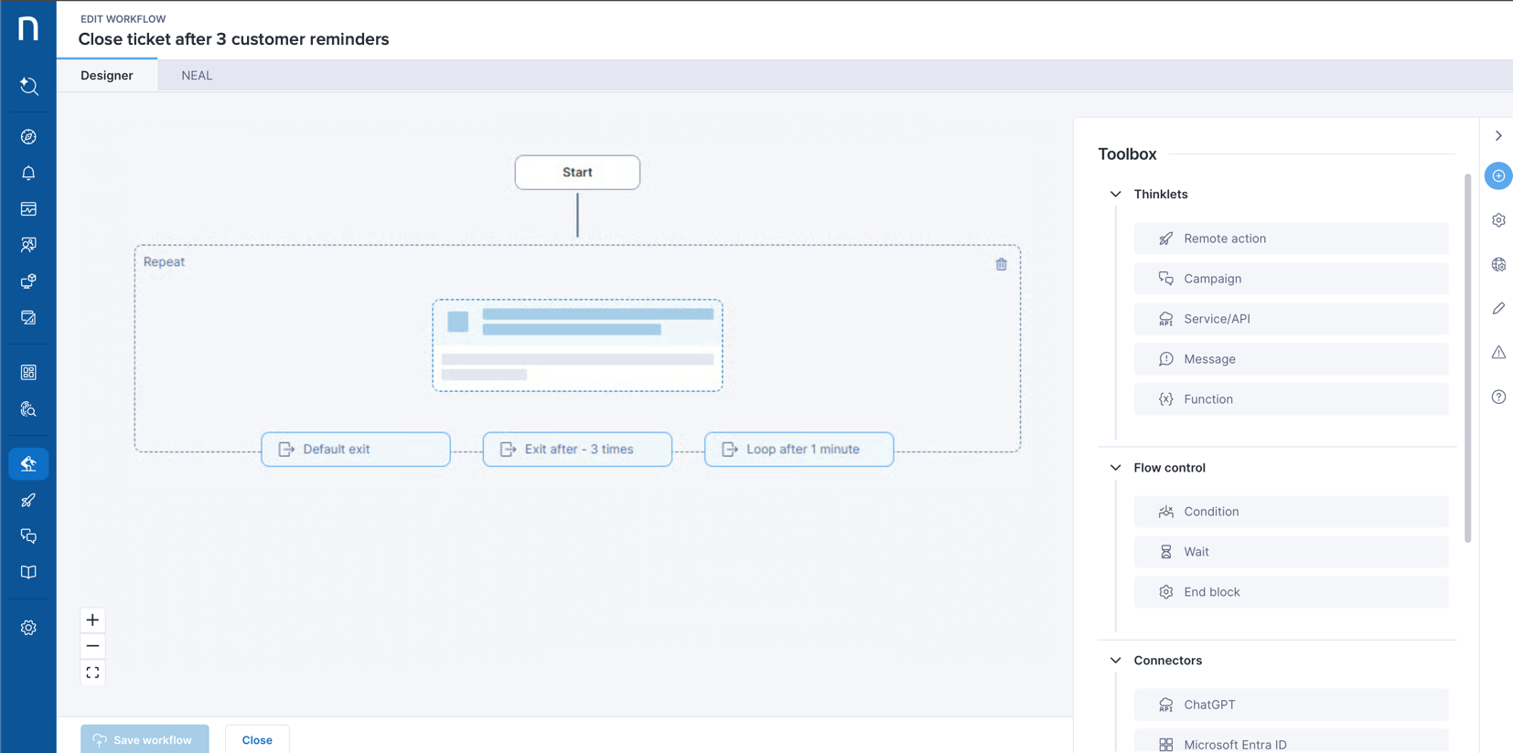Fit workflow to screen view
This screenshot has width=1513, height=753.
click(92, 673)
